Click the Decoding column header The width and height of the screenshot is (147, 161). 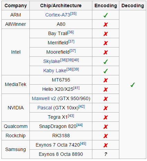click(133, 6)
